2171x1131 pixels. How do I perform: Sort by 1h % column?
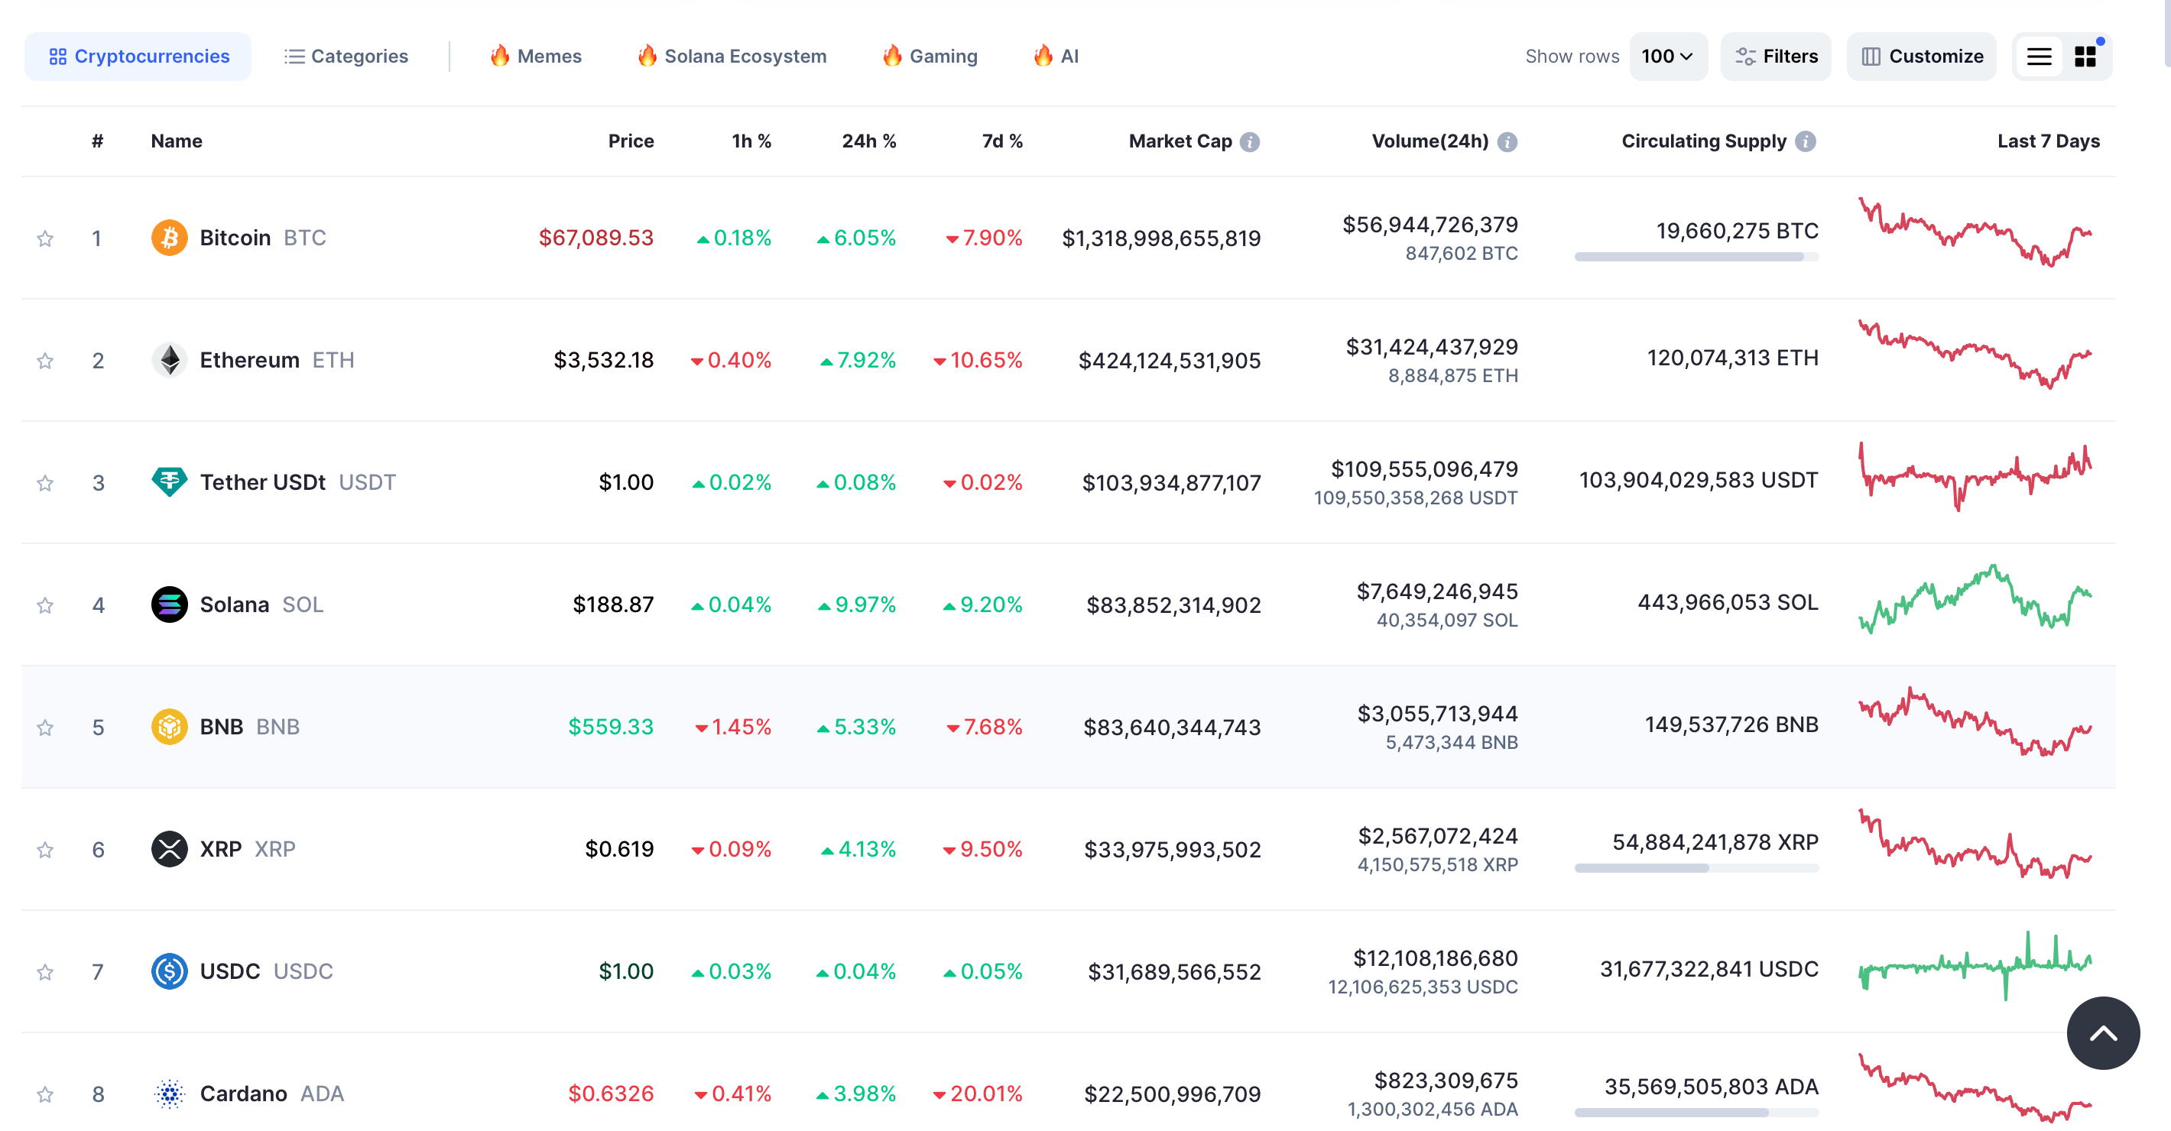[x=751, y=141]
